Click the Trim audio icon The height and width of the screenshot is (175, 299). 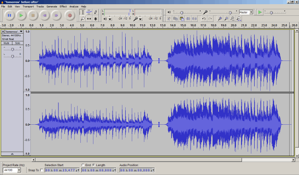pos(188,19)
